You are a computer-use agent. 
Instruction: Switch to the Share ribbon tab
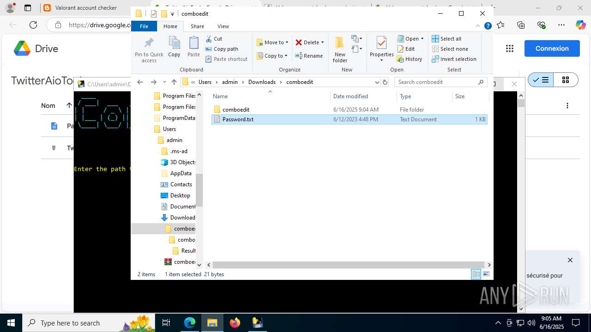(x=197, y=26)
